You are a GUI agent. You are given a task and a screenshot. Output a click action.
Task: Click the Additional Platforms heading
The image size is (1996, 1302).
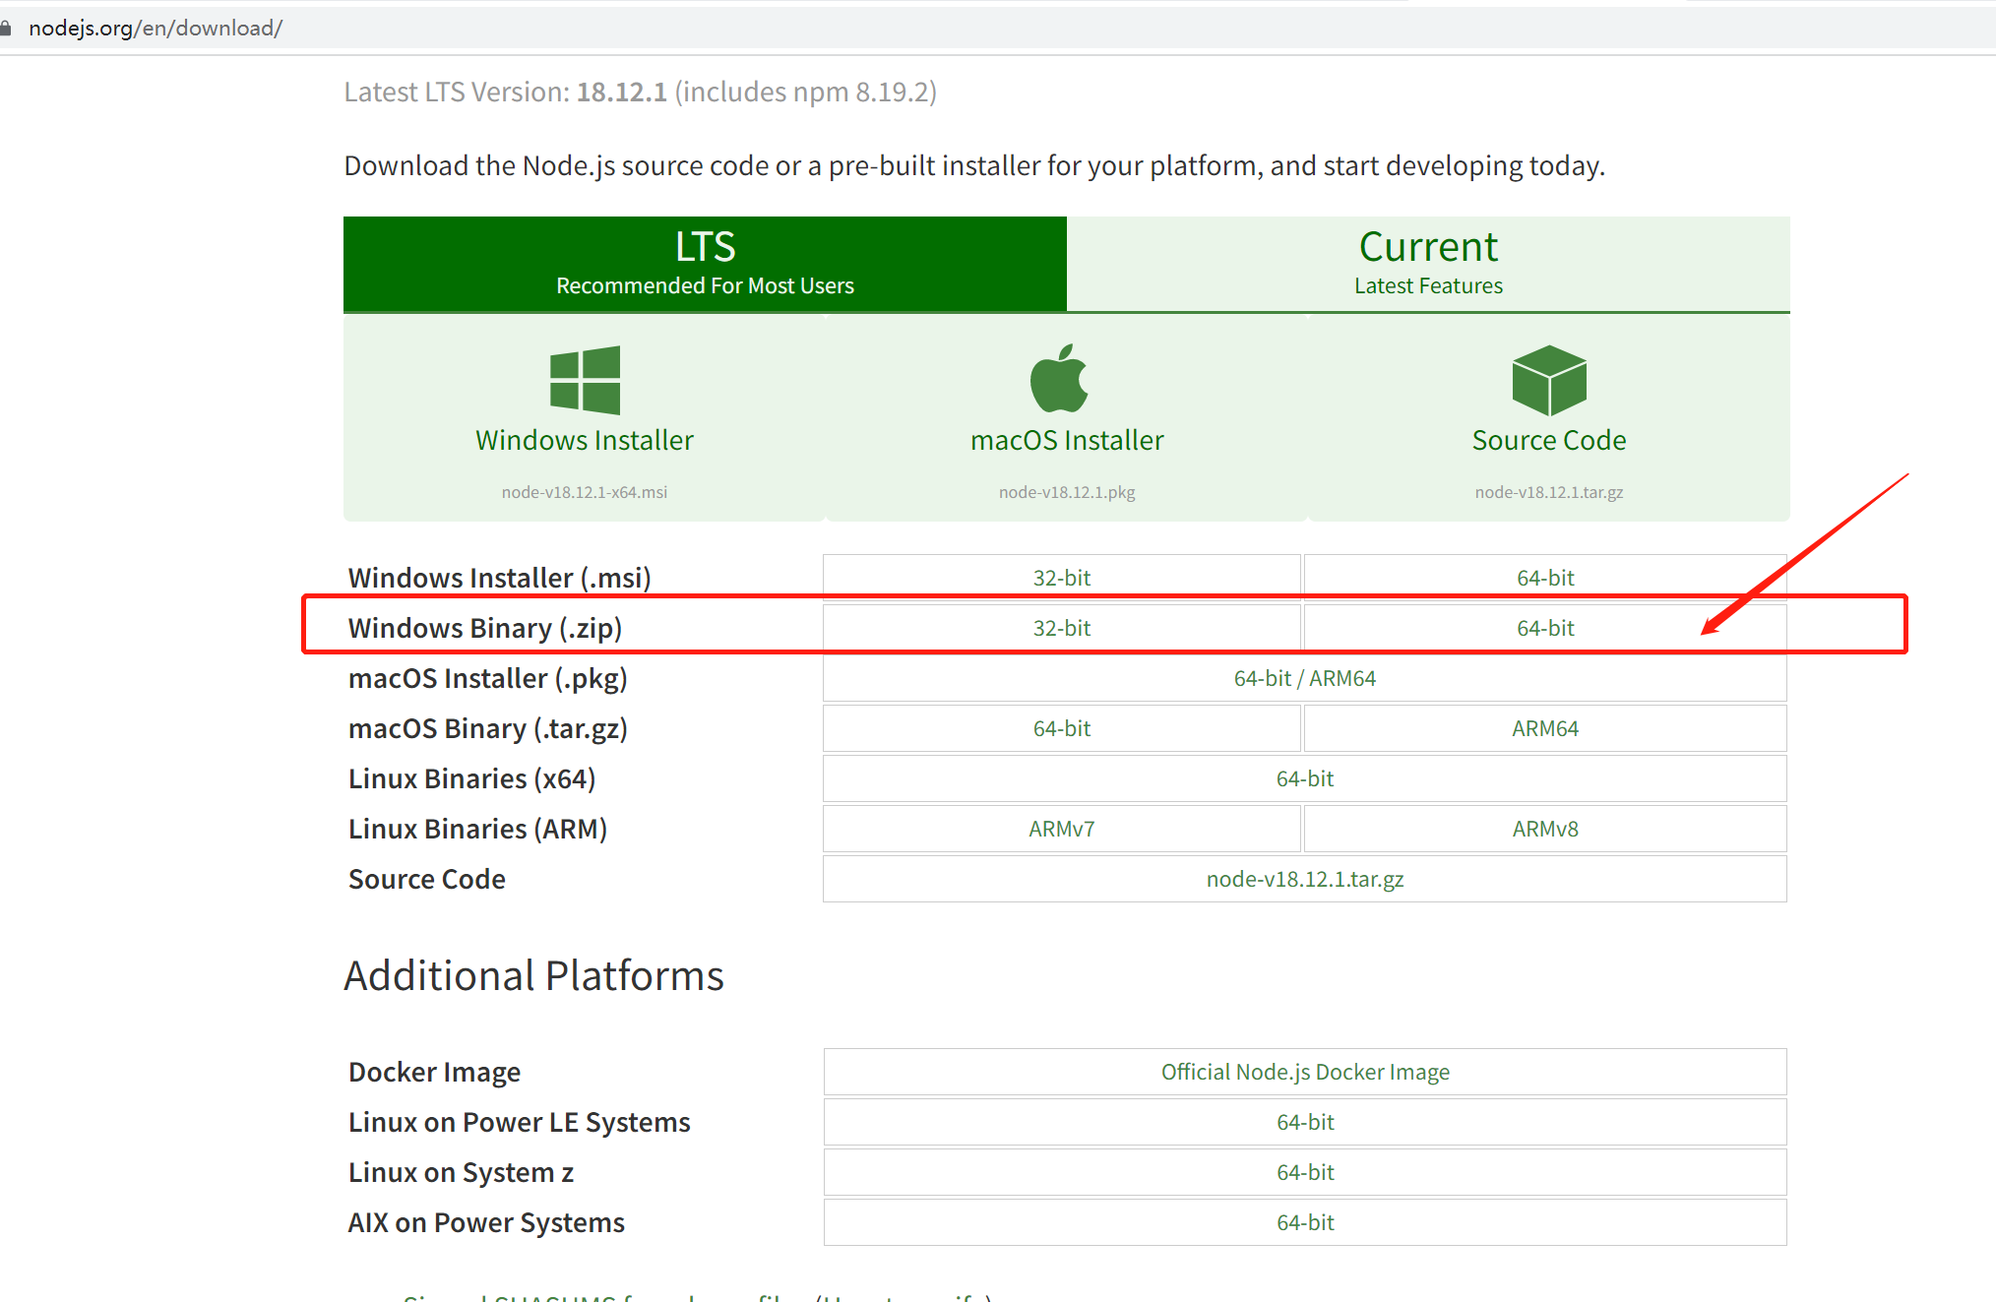533,975
